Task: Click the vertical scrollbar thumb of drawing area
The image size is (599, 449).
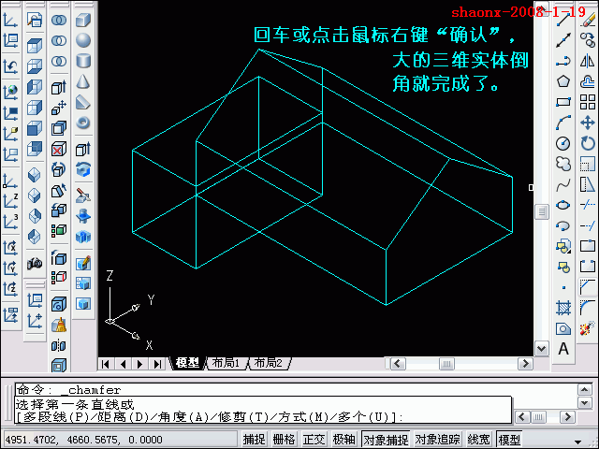Action: click(x=542, y=211)
